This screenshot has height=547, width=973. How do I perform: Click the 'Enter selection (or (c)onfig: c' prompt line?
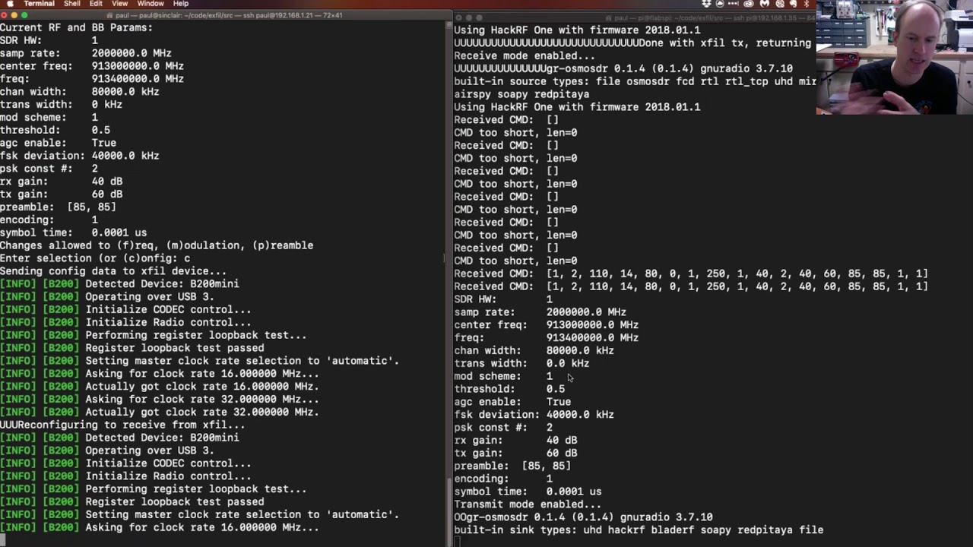(95, 258)
